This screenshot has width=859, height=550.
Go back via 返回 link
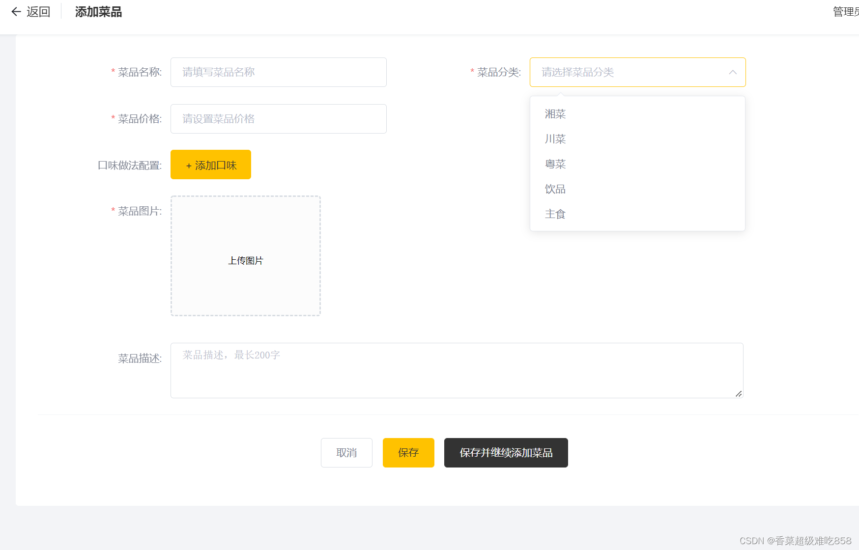click(38, 12)
